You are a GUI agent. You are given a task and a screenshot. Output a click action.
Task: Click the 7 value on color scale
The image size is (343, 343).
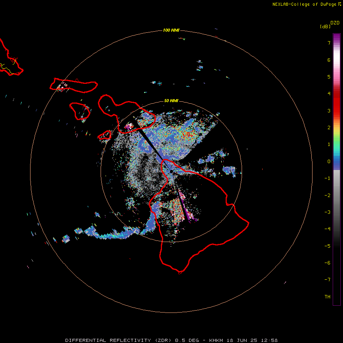pos(329,43)
